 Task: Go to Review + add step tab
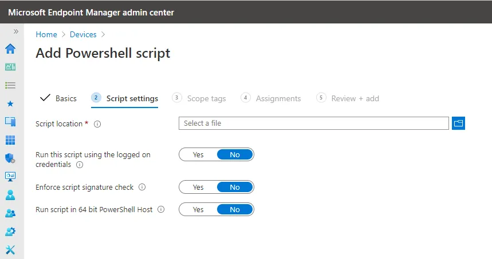(x=348, y=98)
